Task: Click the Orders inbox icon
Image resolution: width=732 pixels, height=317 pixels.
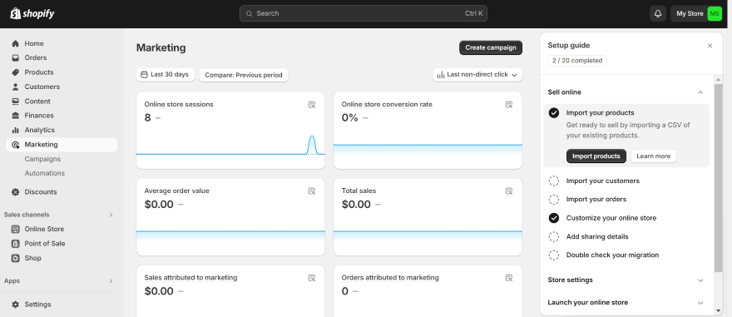Action: pos(16,58)
